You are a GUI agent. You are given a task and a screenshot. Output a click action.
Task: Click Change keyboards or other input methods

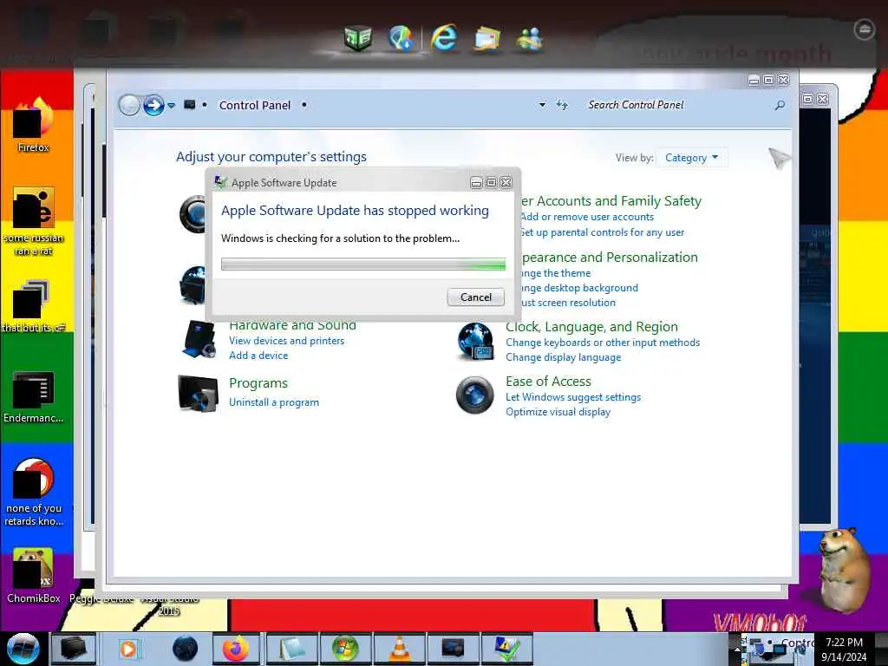[603, 343]
